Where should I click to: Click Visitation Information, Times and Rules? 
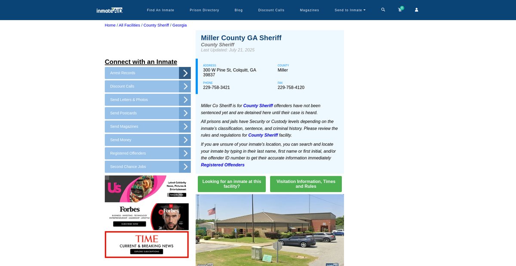click(306, 184)
